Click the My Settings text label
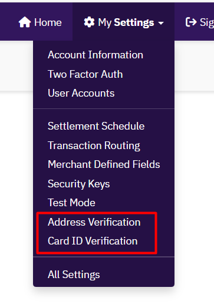The width and height of the screenshot is (214, 304). [126, 22]
